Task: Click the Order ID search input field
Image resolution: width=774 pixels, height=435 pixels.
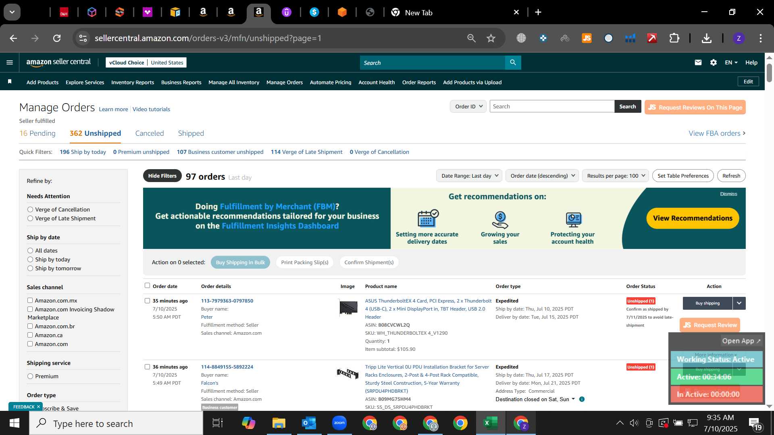Action: pyautogui.click(x=552, y=106)
